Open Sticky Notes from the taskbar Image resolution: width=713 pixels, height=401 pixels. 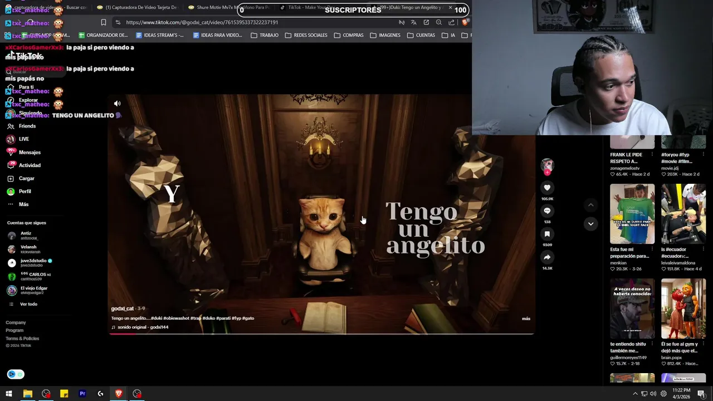tap(64, 394)
